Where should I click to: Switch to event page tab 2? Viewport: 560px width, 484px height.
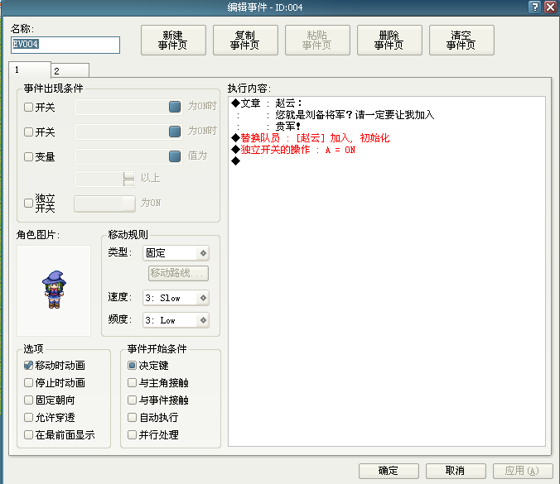[x=70, y=70]
